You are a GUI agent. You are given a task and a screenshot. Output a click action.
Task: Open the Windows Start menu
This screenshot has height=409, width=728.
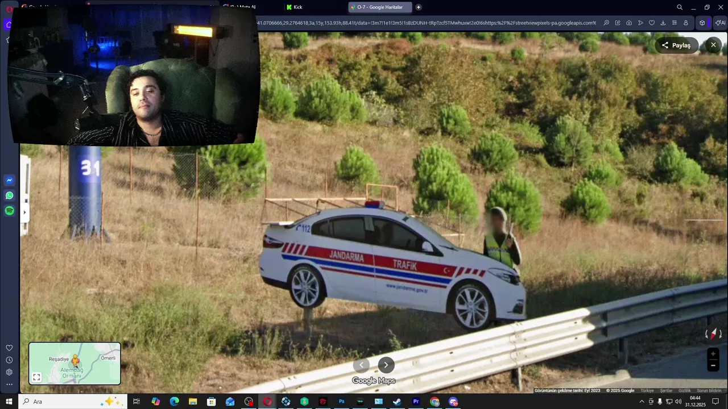point(9,402)
